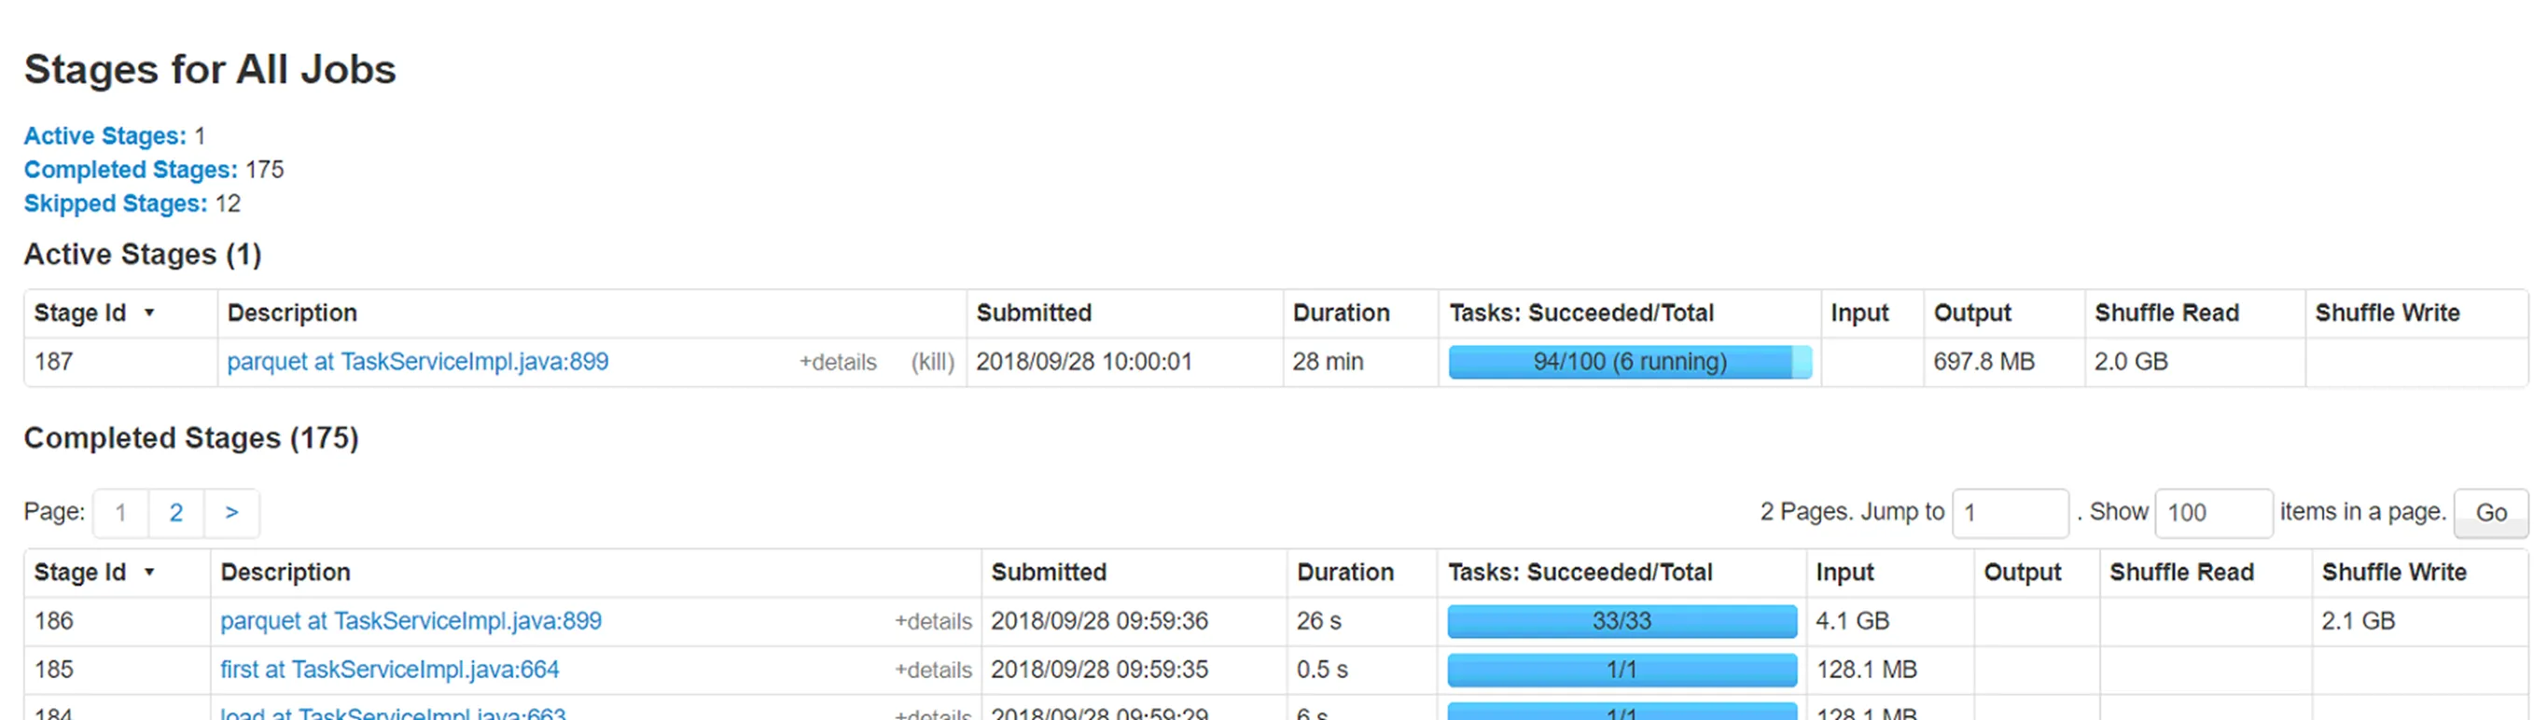This screenshot has height=720, width=2547.
Task: Sort completed stages by Tasks: Succeeded/Total header
Action: pyautogui.click(x=1580, y=572)
